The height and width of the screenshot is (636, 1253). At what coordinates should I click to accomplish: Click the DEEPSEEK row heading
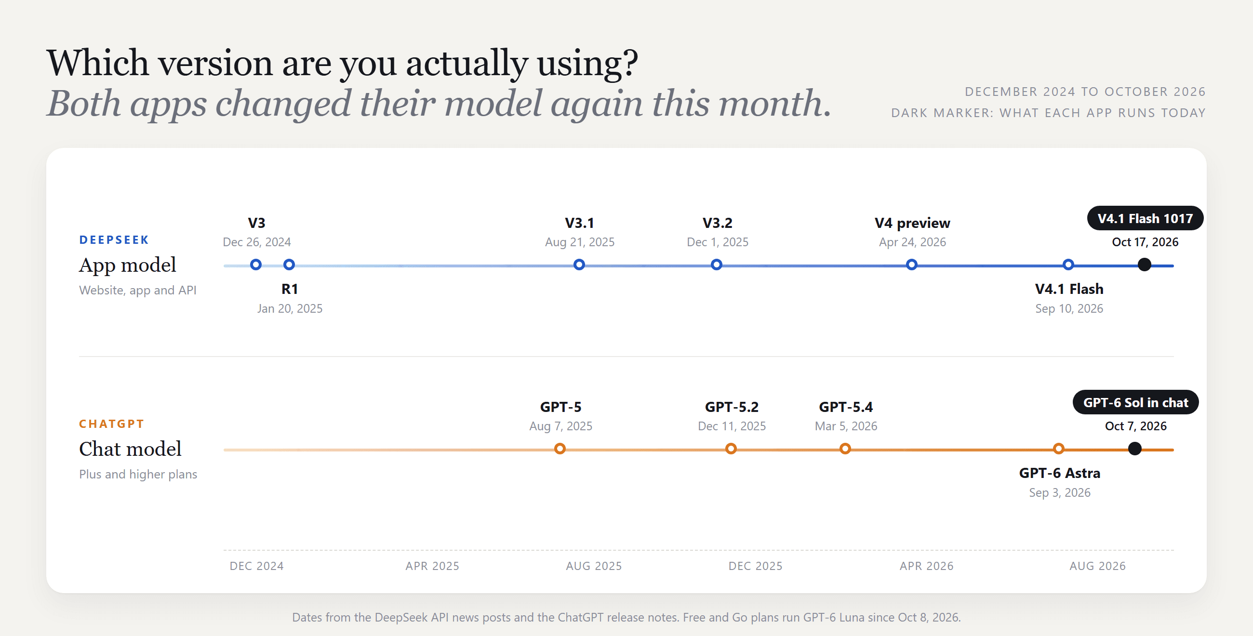click(114, 240)
